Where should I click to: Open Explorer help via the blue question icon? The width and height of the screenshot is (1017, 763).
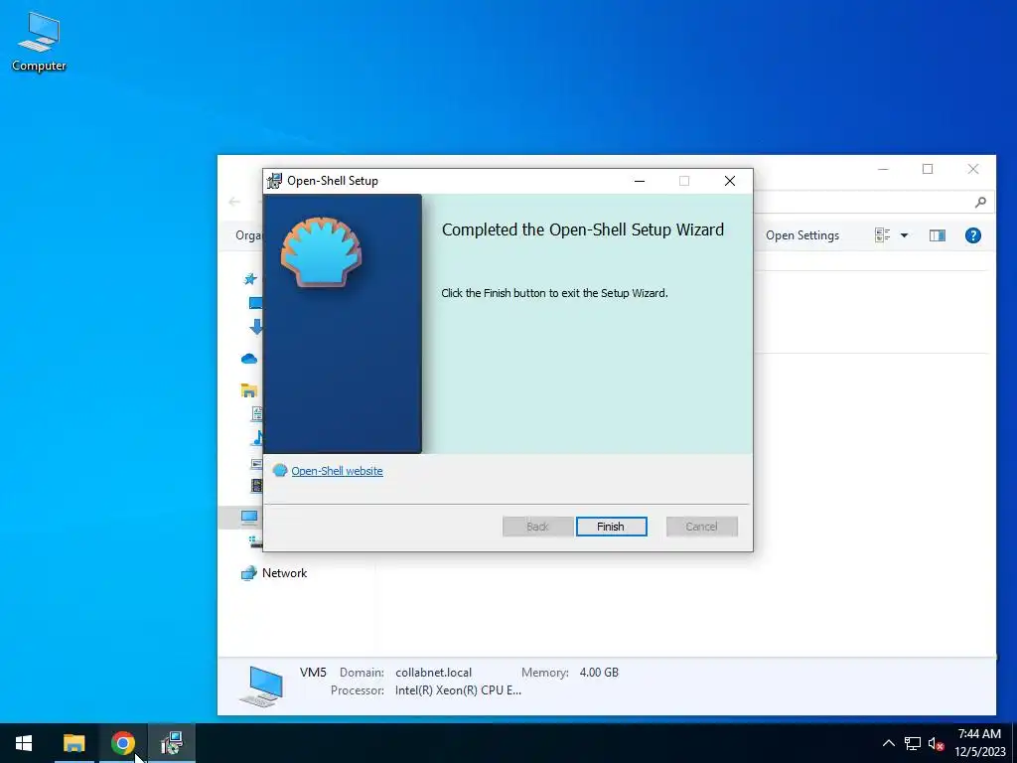(973, 235)
